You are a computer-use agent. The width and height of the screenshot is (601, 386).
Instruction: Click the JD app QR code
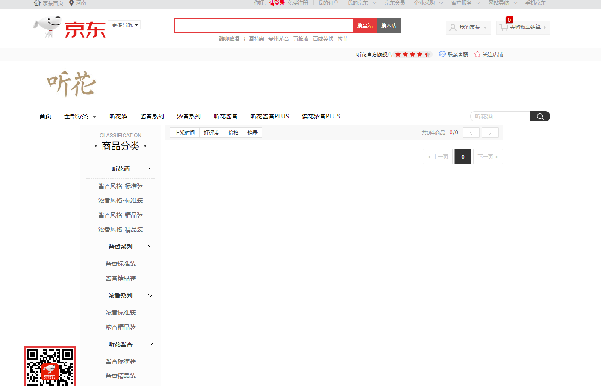[50, 366]
